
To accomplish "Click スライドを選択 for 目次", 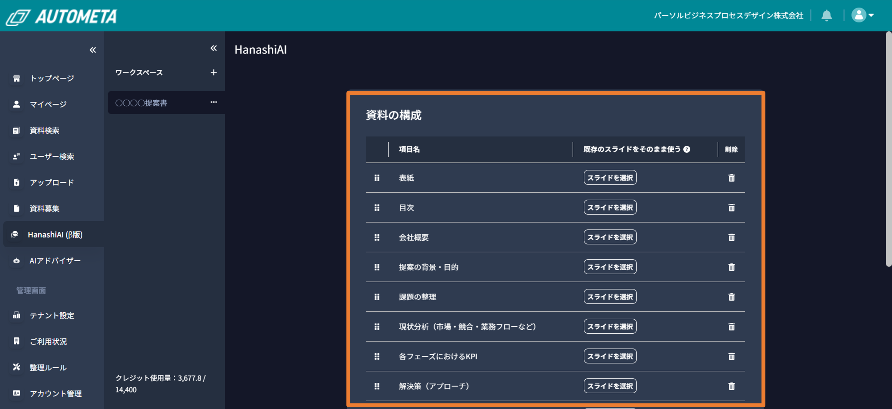I will point(610,207).
